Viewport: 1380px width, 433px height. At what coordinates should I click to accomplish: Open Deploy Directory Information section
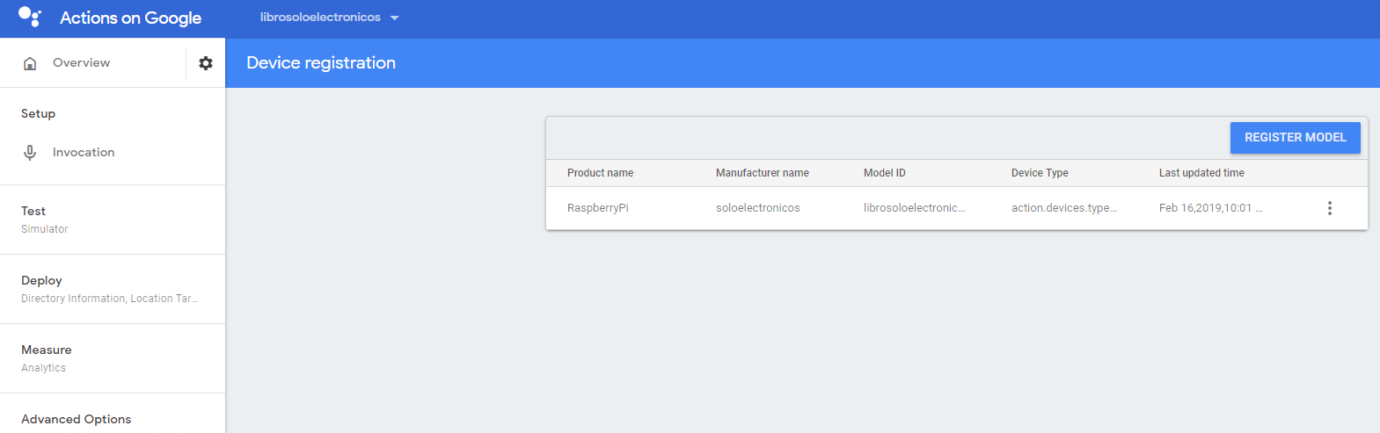tap(109, 289)
